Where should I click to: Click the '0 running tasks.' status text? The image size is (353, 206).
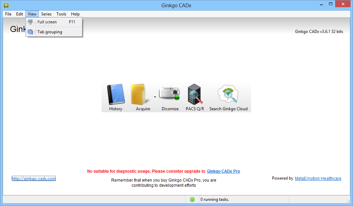click(215, 199)
